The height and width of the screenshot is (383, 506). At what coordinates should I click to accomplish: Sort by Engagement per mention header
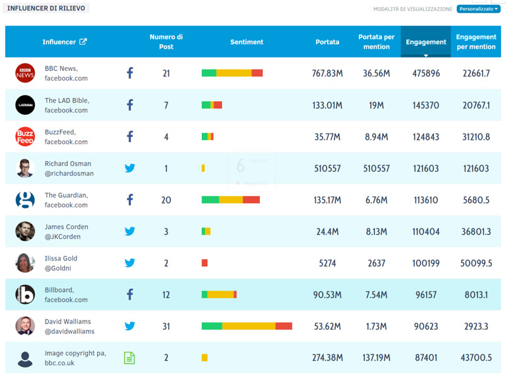(476, 42)
